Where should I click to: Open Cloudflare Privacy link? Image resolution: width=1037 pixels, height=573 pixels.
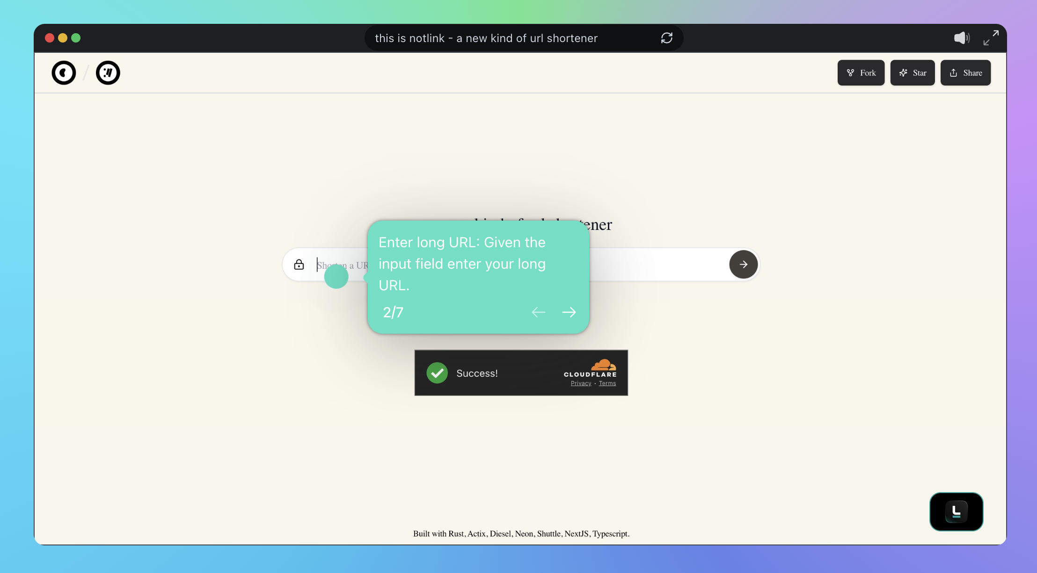click(581, 383)
